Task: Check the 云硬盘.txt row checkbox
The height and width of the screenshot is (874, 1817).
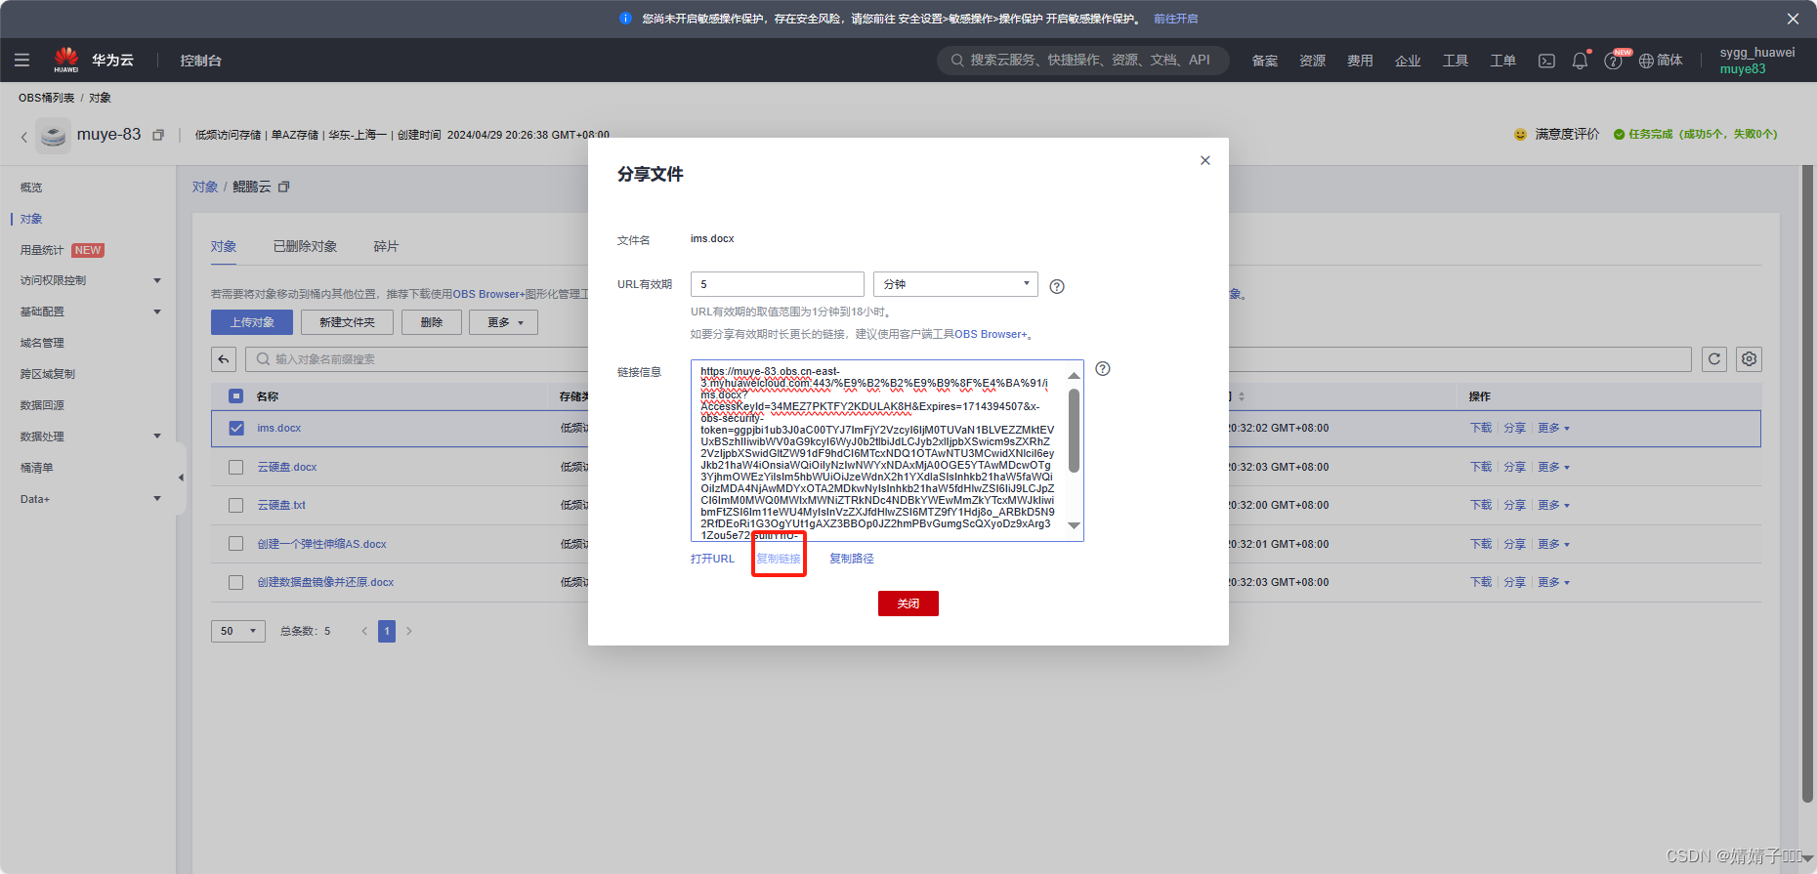Action: 235,505
